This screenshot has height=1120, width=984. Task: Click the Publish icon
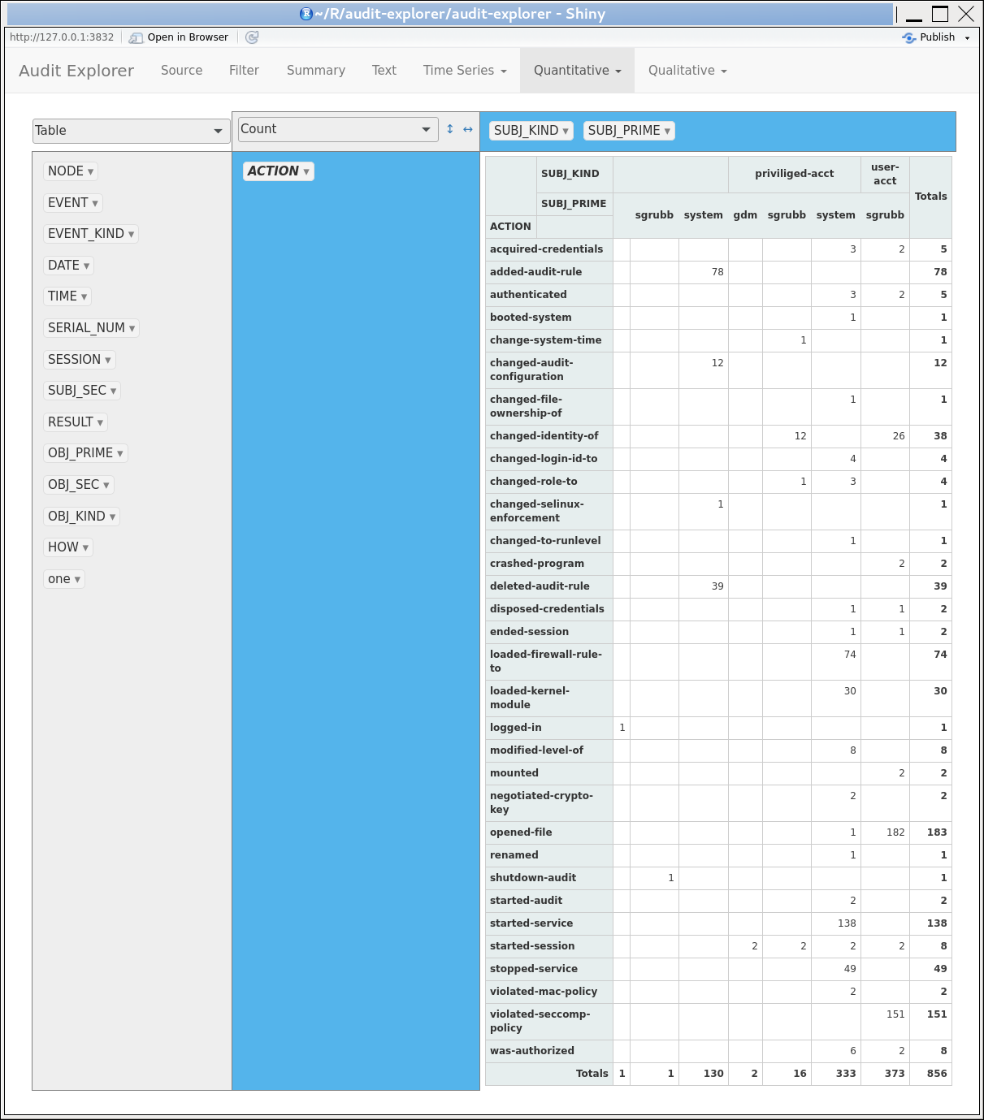(909, 37)
